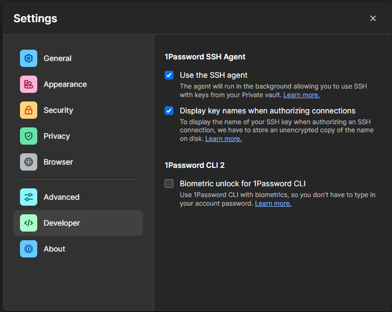Switch to Security using its text label

[58, 110]
